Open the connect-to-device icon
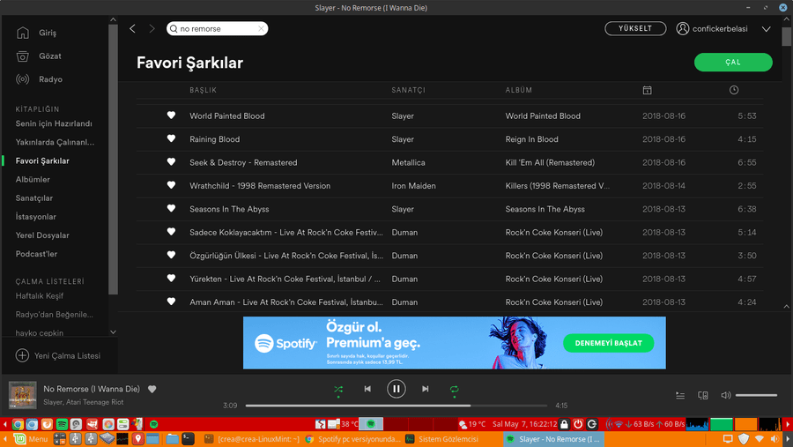The width and height of the screenshot is (793, 447). [703, 395]
